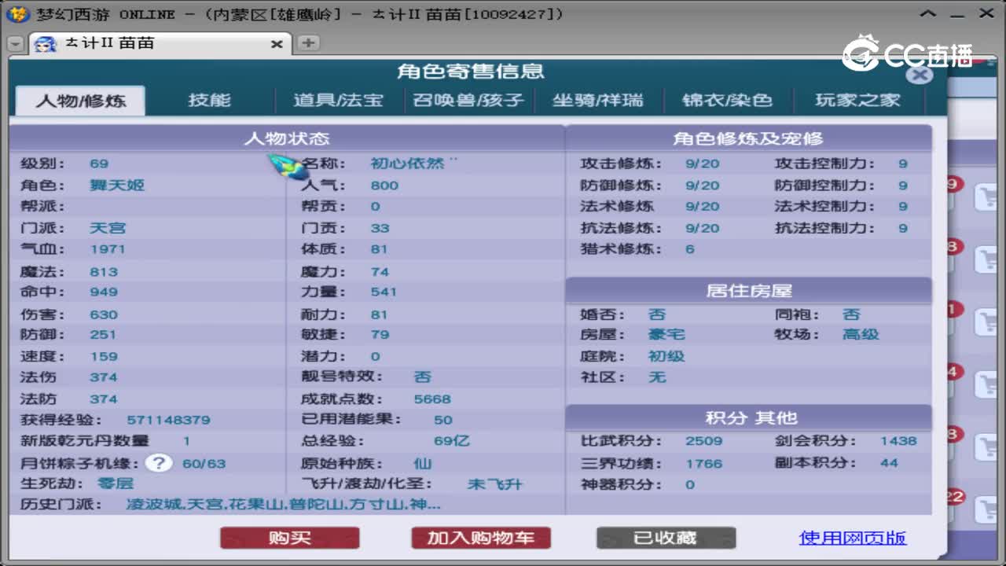Viewport: 1006px width, 566px height.
Task: Click the 房屋 value 豪宅
Action: pos(666,335)
